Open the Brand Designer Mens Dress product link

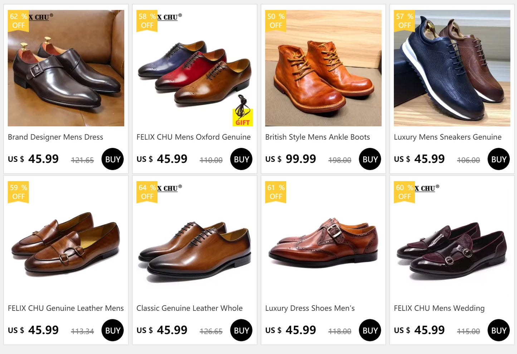(55, 137)
